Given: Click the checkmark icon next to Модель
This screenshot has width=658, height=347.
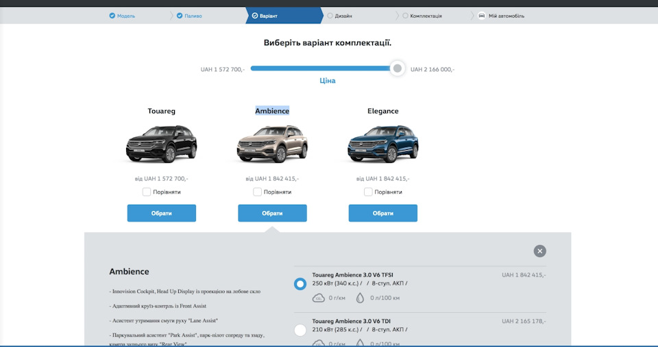Looking at the screenshot, I should point(112,16).
